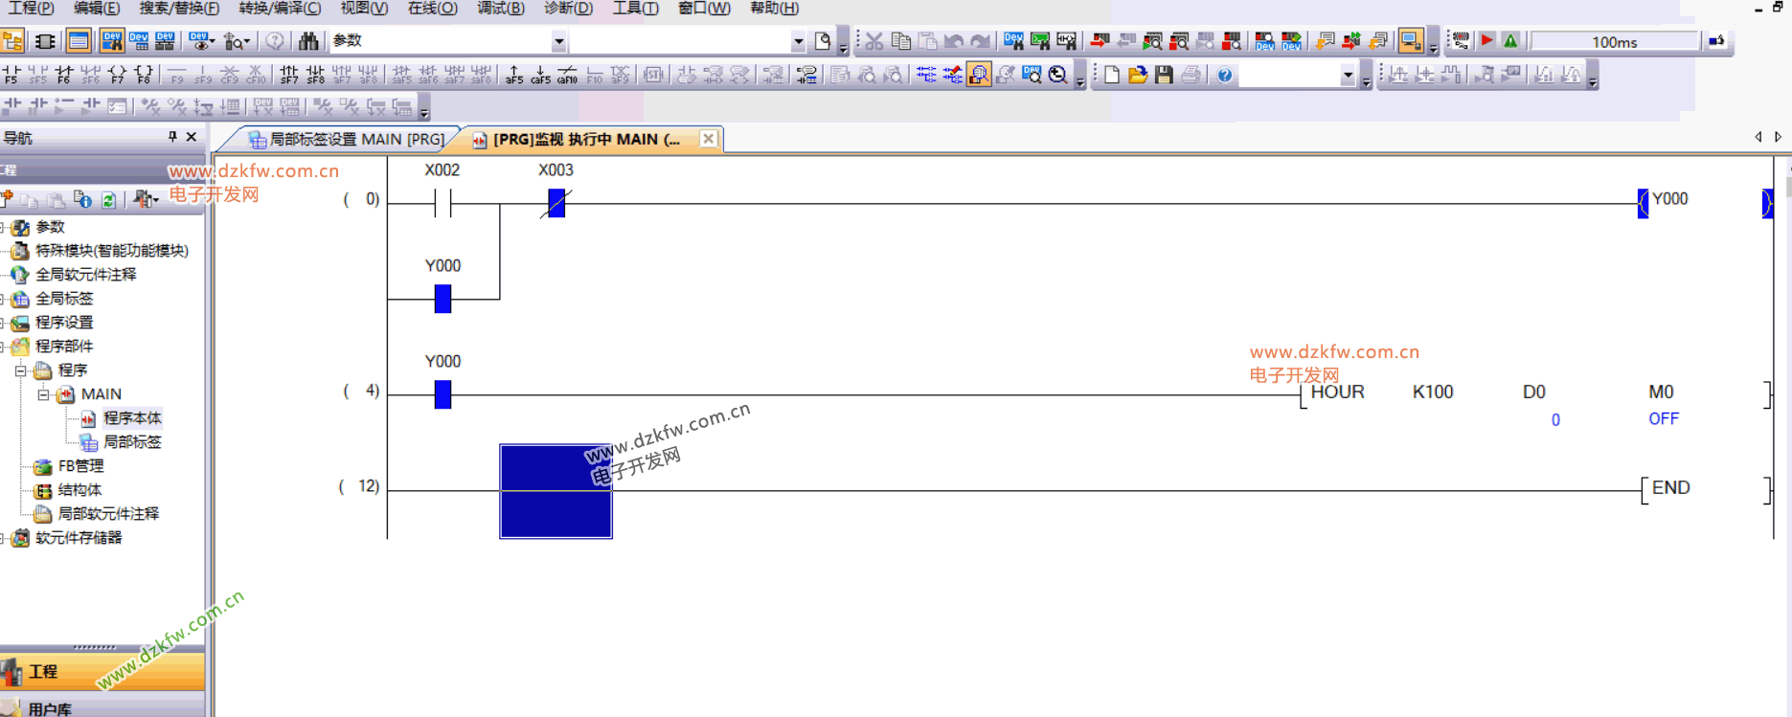The image size is (1792, 717).
Task: Open the 参数 dropdown in toolbar
Action: pyautogui.click(x=558, y=41)
